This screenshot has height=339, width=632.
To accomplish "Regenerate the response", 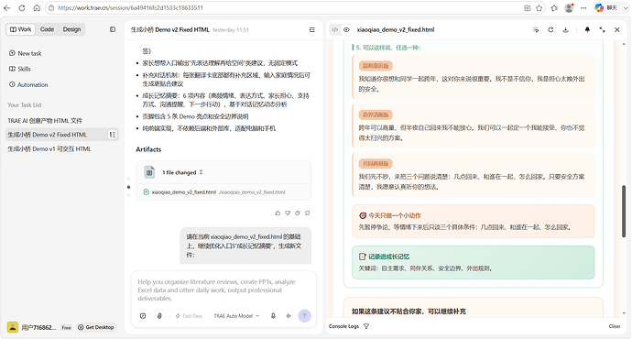I will pyautogui.click(x=308, y=213).
